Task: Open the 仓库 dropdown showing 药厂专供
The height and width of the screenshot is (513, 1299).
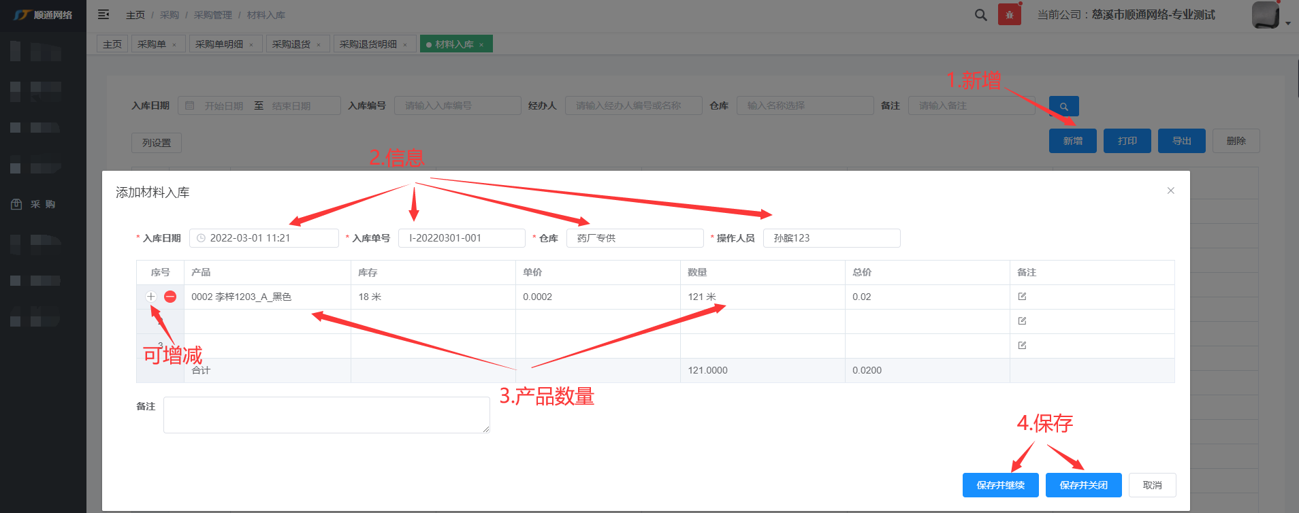Action: coord(634,238)
